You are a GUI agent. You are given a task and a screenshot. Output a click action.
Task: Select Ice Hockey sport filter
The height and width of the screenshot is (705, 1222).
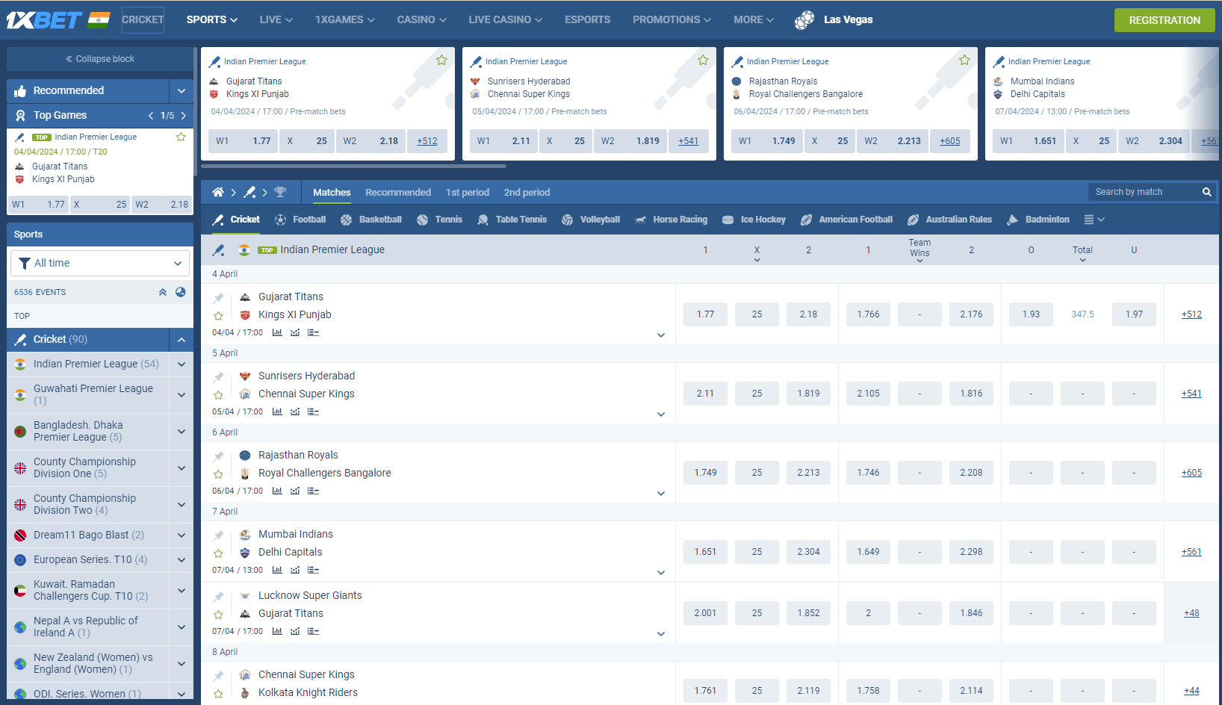click(754, 220)
